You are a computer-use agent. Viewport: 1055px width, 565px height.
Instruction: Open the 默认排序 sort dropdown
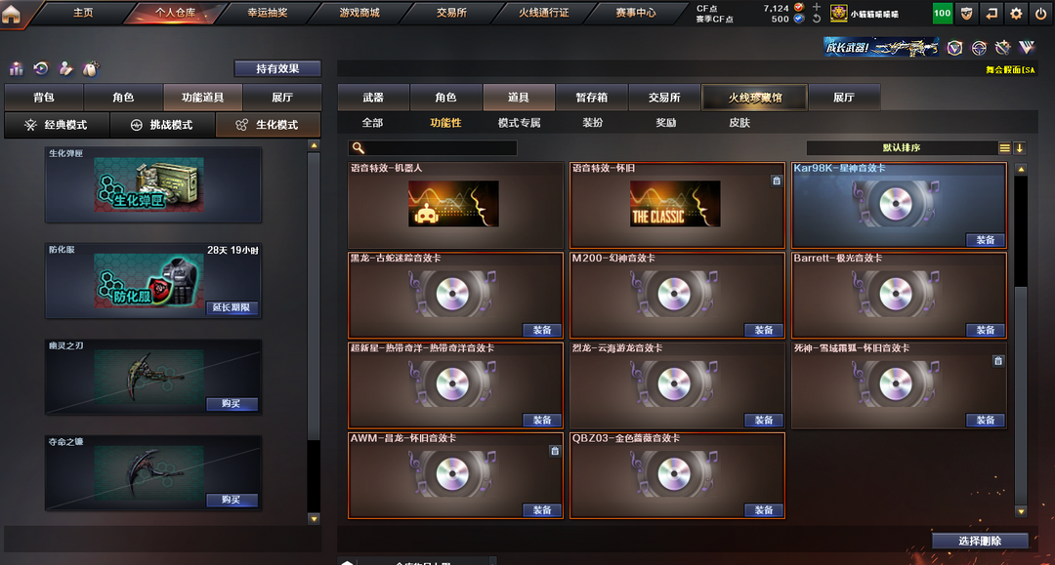[x=902, y=147]
